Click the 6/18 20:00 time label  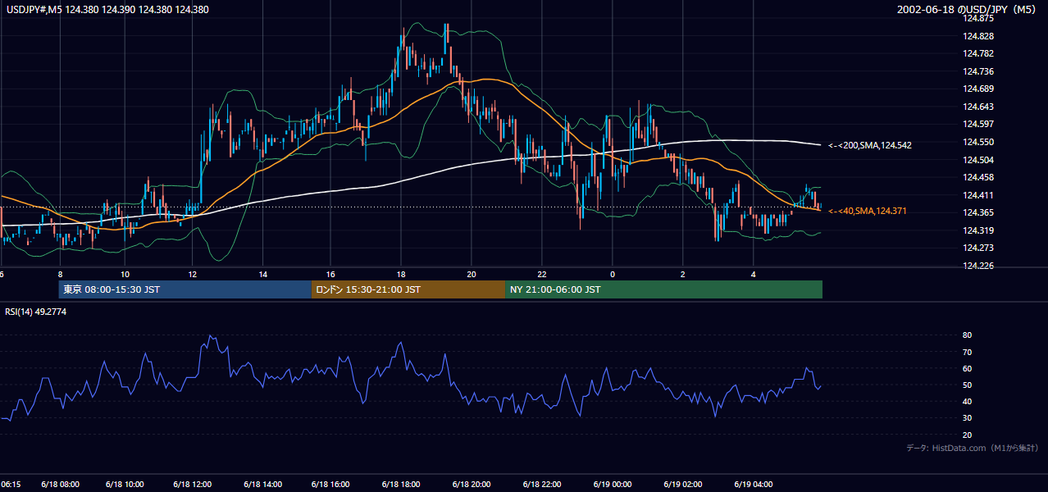pyautogui.click(x=471, y=485)
